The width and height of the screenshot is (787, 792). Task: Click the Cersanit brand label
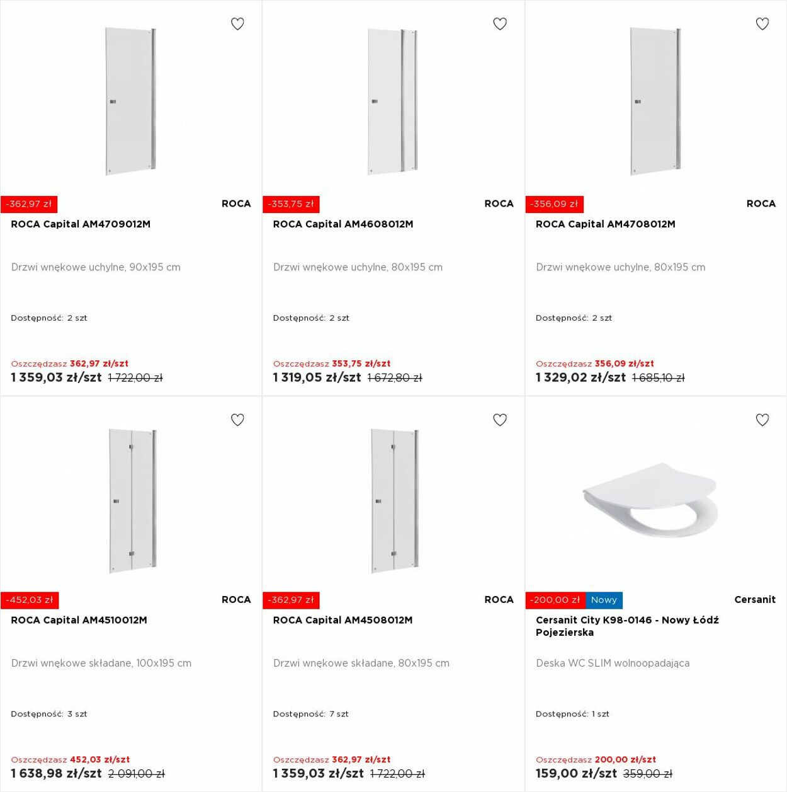pos(755,599)
